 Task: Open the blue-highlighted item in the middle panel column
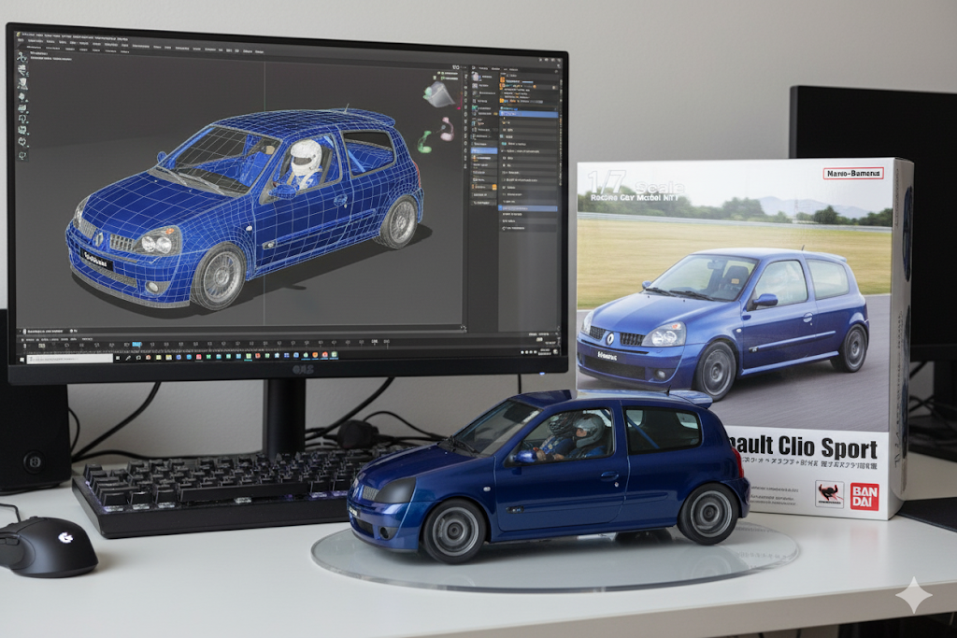point(483,149)
